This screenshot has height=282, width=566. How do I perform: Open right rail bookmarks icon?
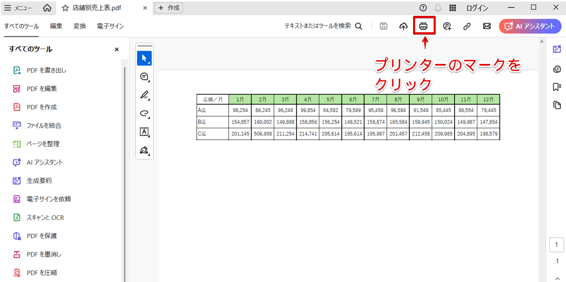coord(557,87)
